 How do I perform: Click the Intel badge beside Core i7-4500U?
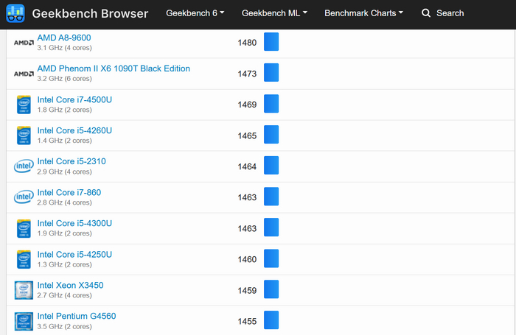point(24,105)
